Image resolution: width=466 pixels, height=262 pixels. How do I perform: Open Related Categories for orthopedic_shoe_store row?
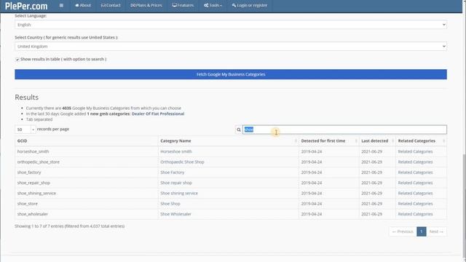(415, 162)
